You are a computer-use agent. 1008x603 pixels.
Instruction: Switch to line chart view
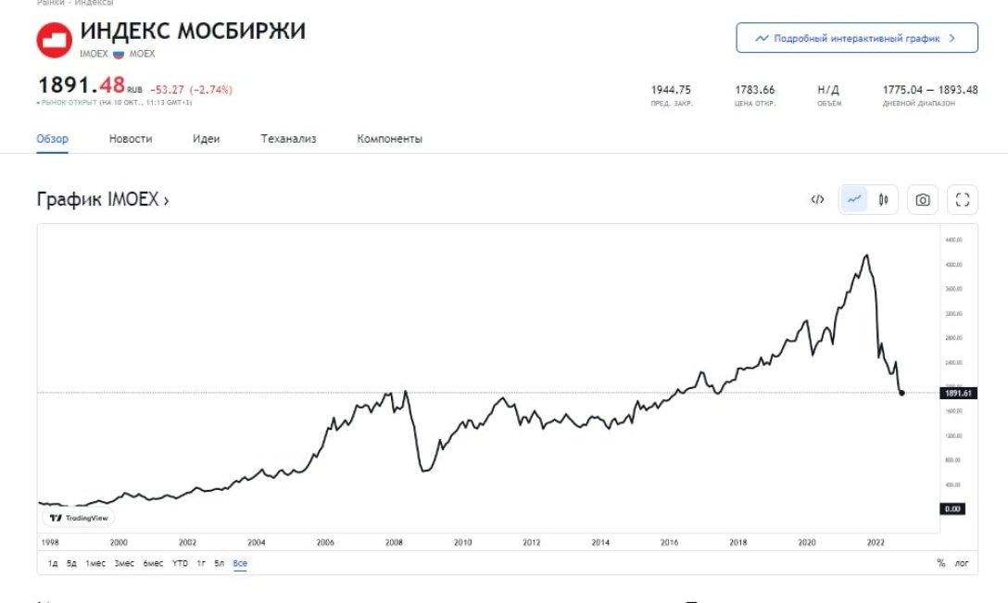pos(853,199)
